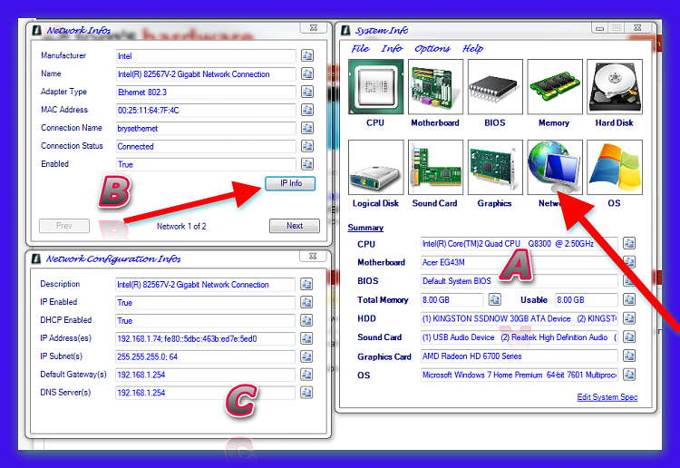Copy the Default Gateway(s) value

pyautogui.click(x=306, y=375)
